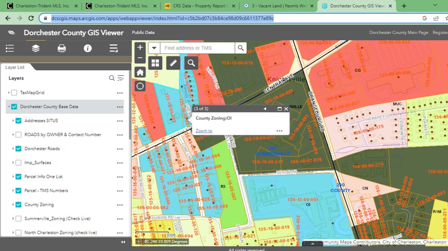Open the Layer List panel icon
The width and height of the screenshot is (448, 251).
click(36, 49)
